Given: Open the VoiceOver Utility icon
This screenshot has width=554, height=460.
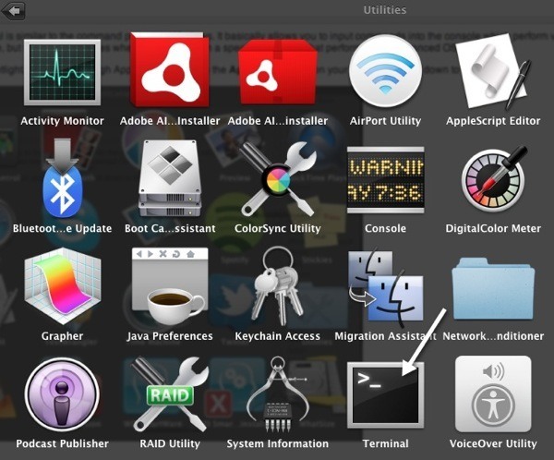Looking at the screenshot, I should pyautogui.click(x=493, y=394).
